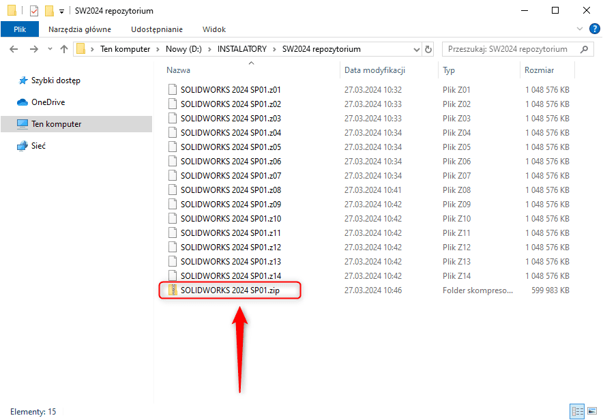This screenshot has height=420, width=603.
Task: Select file SOLIDWORKS 2024 SP01.z04
Action: (x=231, y=132)
